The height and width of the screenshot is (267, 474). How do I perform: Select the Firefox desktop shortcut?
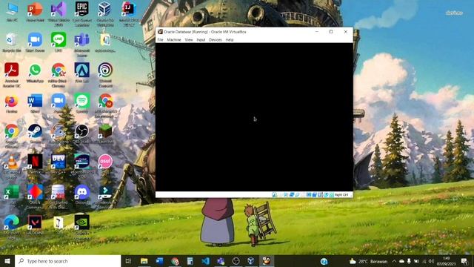pos(12,104)
